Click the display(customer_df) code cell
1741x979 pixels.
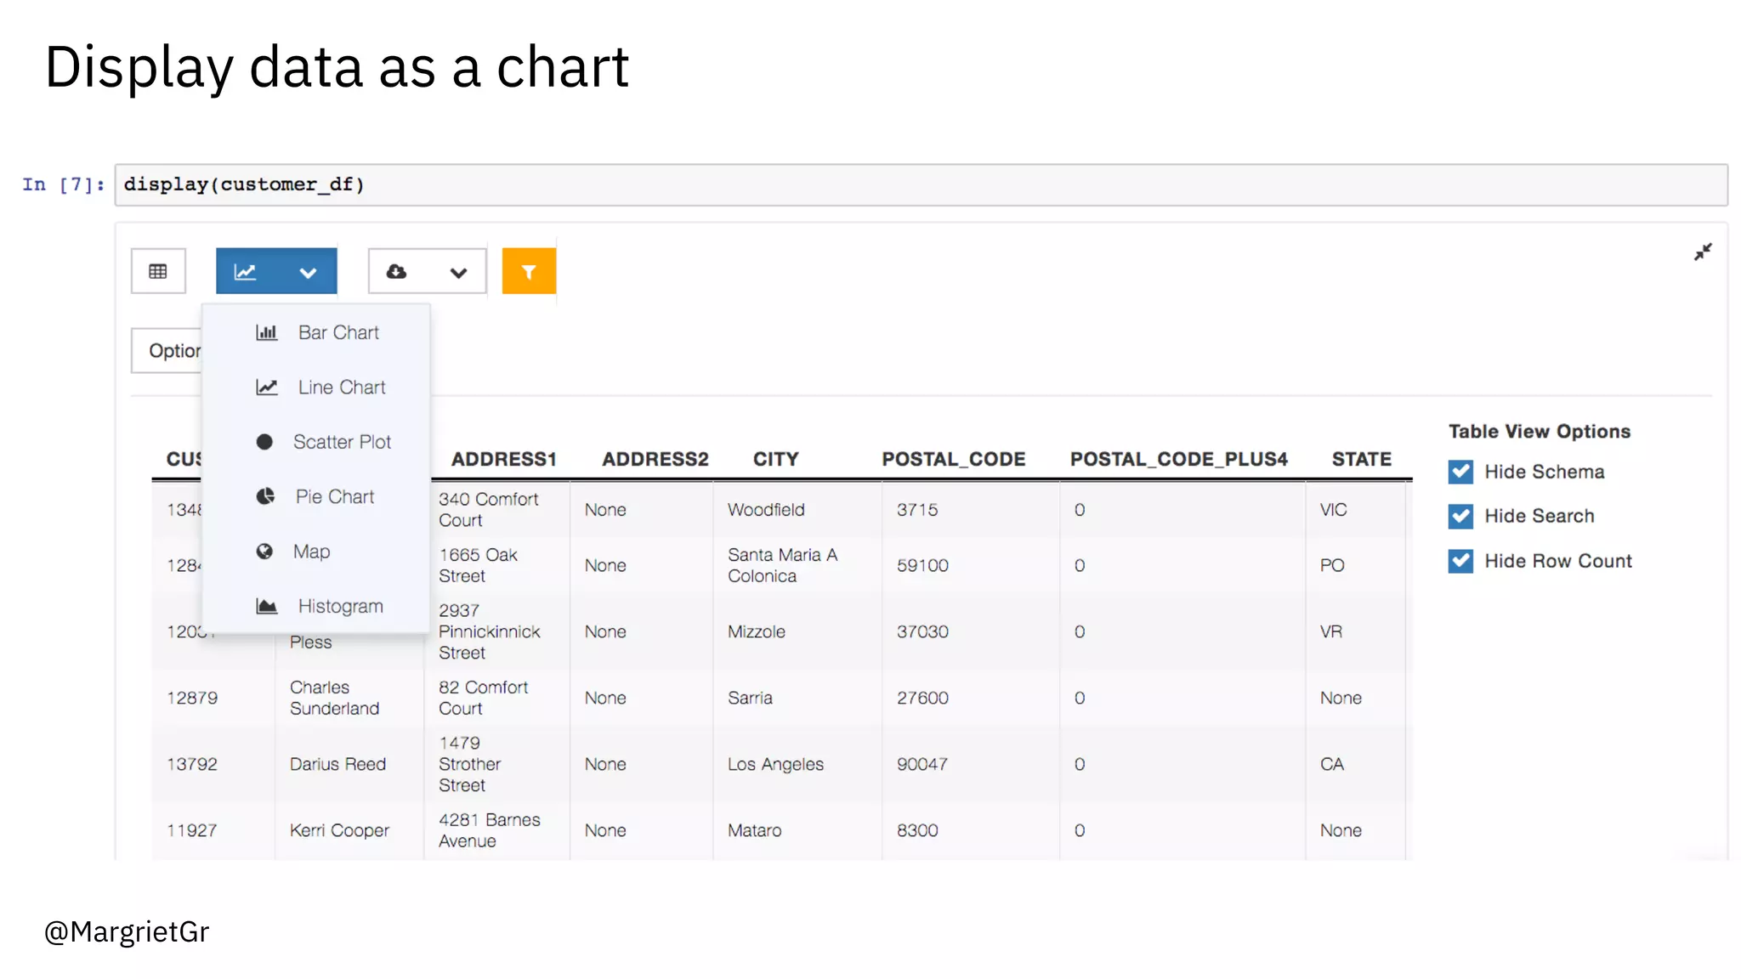(922, 184)
